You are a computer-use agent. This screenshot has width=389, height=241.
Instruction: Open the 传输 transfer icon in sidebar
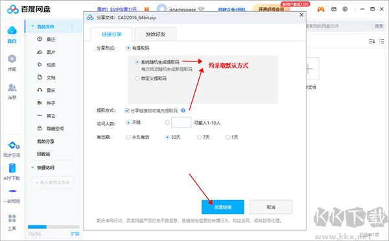tap(12, 59)
